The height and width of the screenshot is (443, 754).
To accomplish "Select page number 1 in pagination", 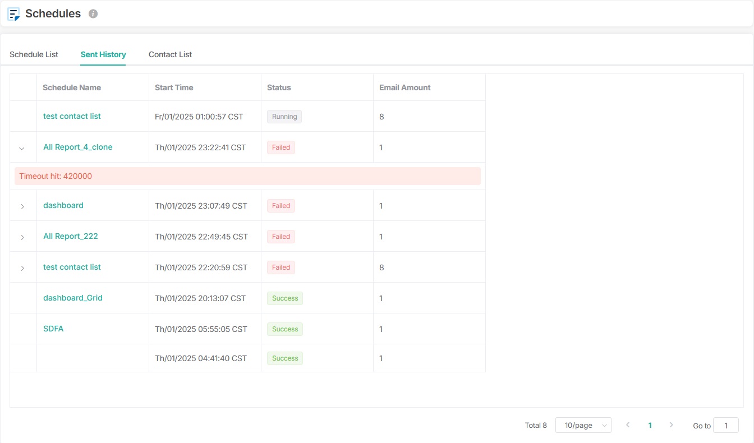I will (x=650, y=426).
